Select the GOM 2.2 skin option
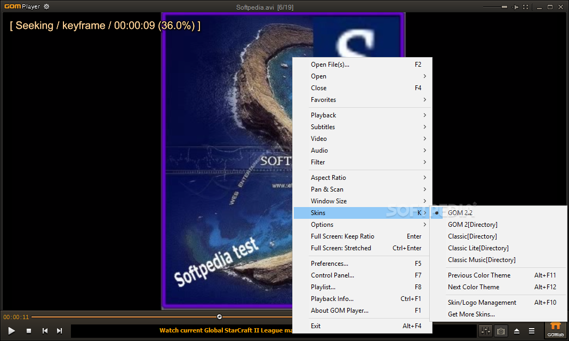Viewport: 569px width, 341px height. pos(499,213)
